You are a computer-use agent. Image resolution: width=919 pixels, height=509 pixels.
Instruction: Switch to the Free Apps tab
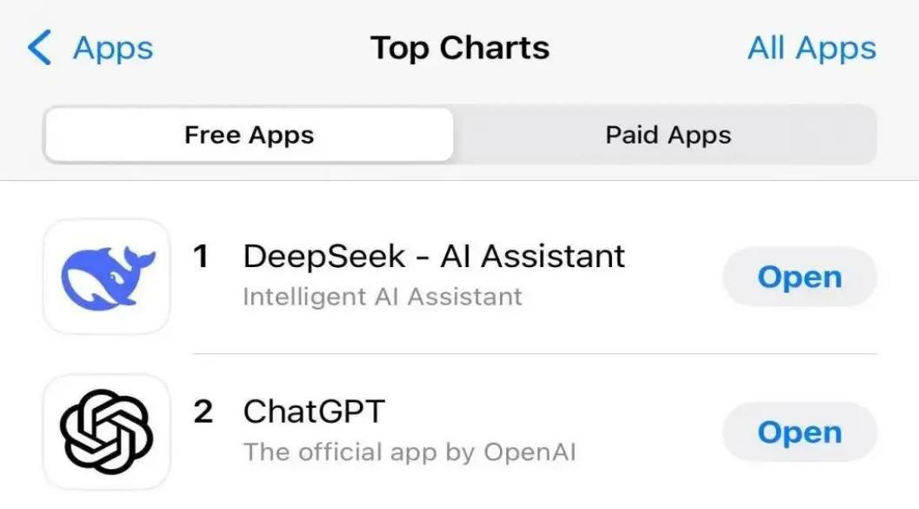249,136
